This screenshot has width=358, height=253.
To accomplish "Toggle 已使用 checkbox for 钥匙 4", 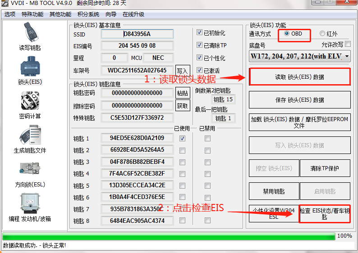I will (x=182, y=174).
